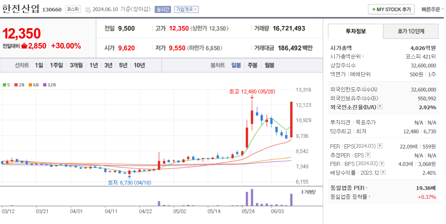This screenshot has width=446, height=224.
Task: Click the 거래량 value 16,721,493
Action: pos(289,28)
